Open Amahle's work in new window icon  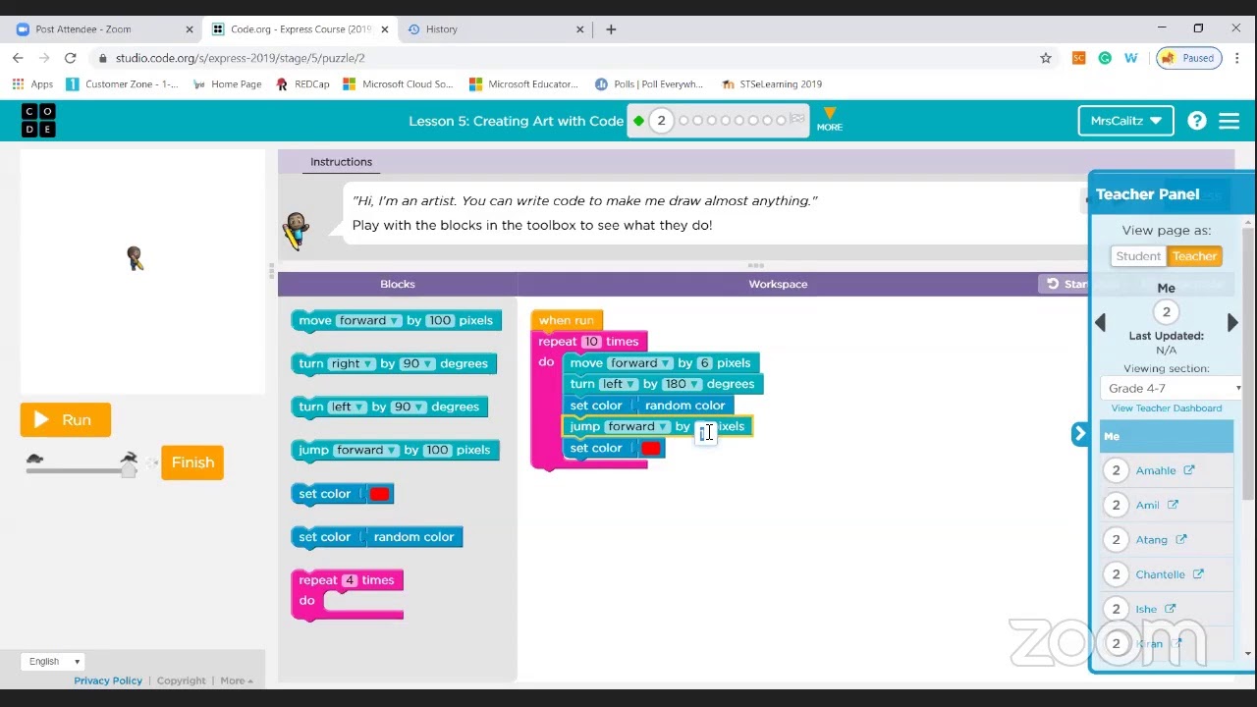coord(1189,470)
